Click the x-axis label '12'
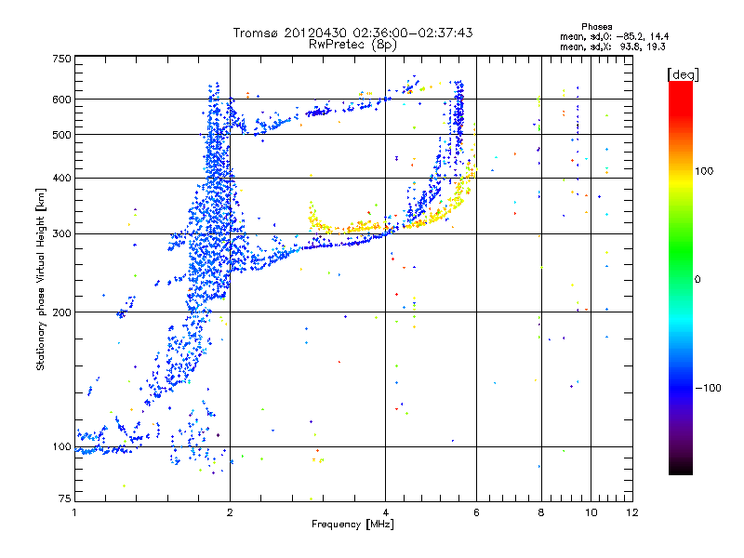Image resolution: width=744 pixels, height=558 pixels. [632, 512]
